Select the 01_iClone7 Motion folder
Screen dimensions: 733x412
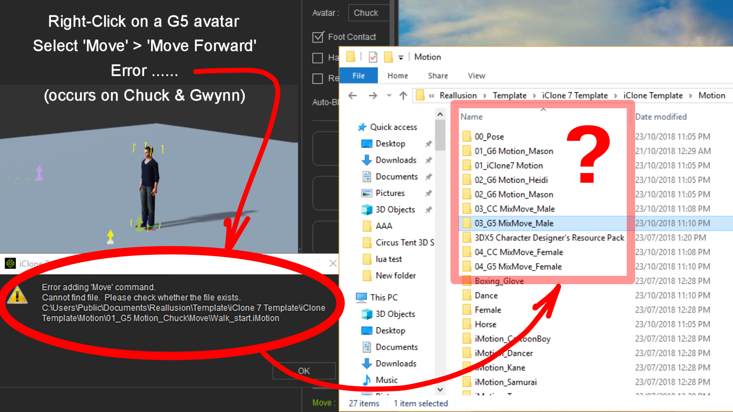pyautogui.click(x=509, y=166)
